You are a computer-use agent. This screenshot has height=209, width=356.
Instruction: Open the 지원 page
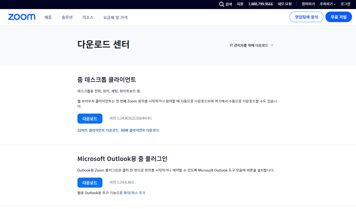click(x=240, y=4)
